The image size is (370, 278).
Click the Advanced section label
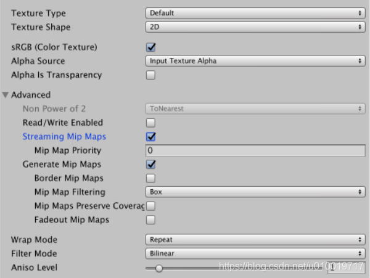(31, 95)
